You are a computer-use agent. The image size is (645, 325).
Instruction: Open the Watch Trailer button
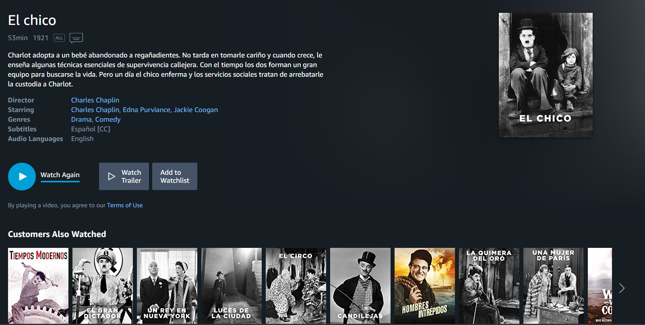point(124,176)
